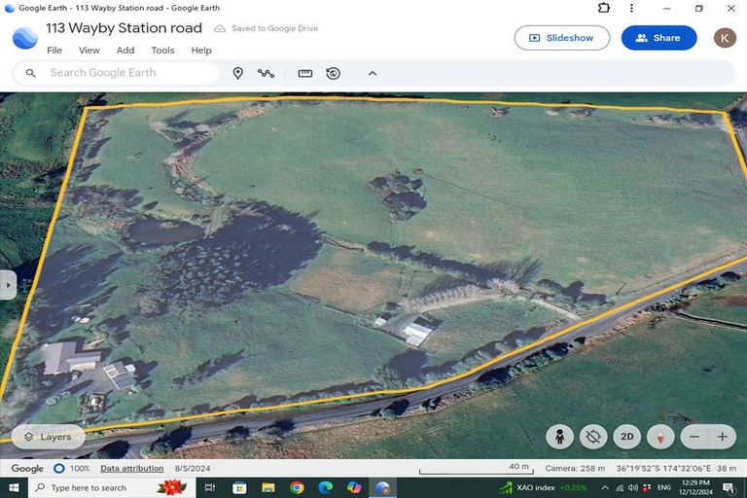Add a placemark with the pin icon

click(237, 73)
